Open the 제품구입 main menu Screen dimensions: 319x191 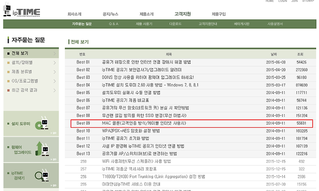tap(219, 14)
